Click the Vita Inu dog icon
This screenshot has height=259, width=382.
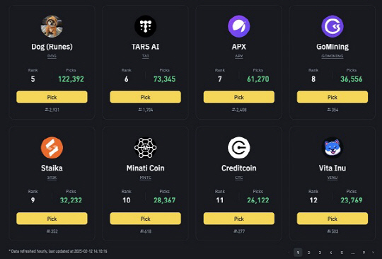coord(332,148)
